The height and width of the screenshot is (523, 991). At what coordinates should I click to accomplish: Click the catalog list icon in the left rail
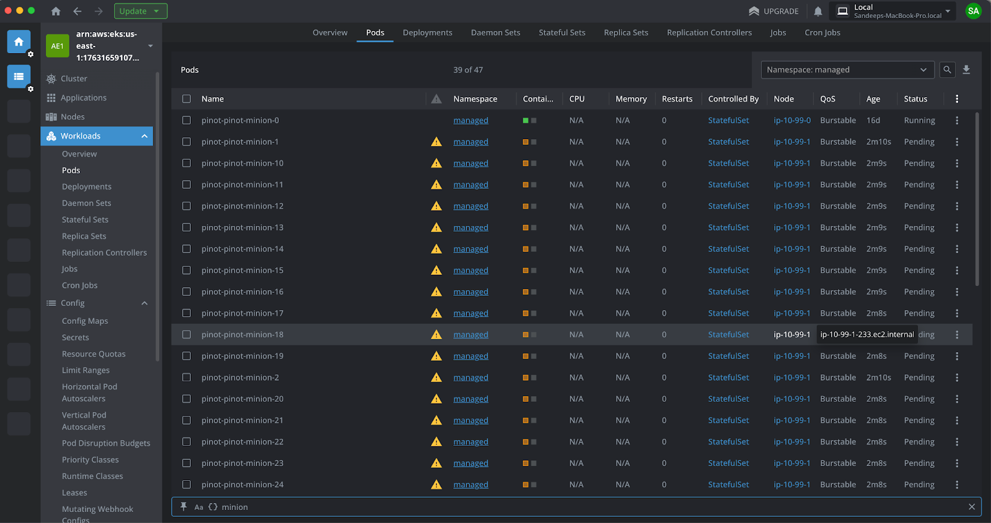point(19,77)
